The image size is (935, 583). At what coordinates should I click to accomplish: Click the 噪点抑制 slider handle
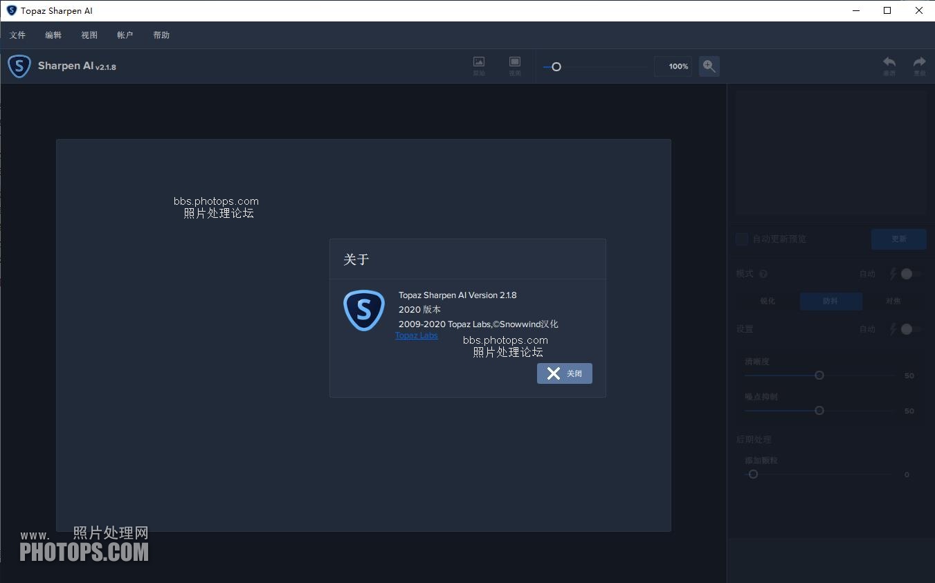tap(819, 411)
